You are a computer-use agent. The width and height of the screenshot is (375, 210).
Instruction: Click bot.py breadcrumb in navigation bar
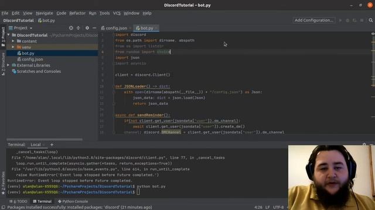point(47,20)
